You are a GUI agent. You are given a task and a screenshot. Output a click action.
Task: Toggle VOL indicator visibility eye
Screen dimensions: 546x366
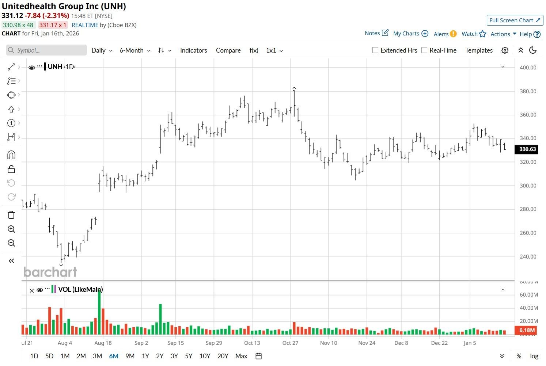coord(39,290)
